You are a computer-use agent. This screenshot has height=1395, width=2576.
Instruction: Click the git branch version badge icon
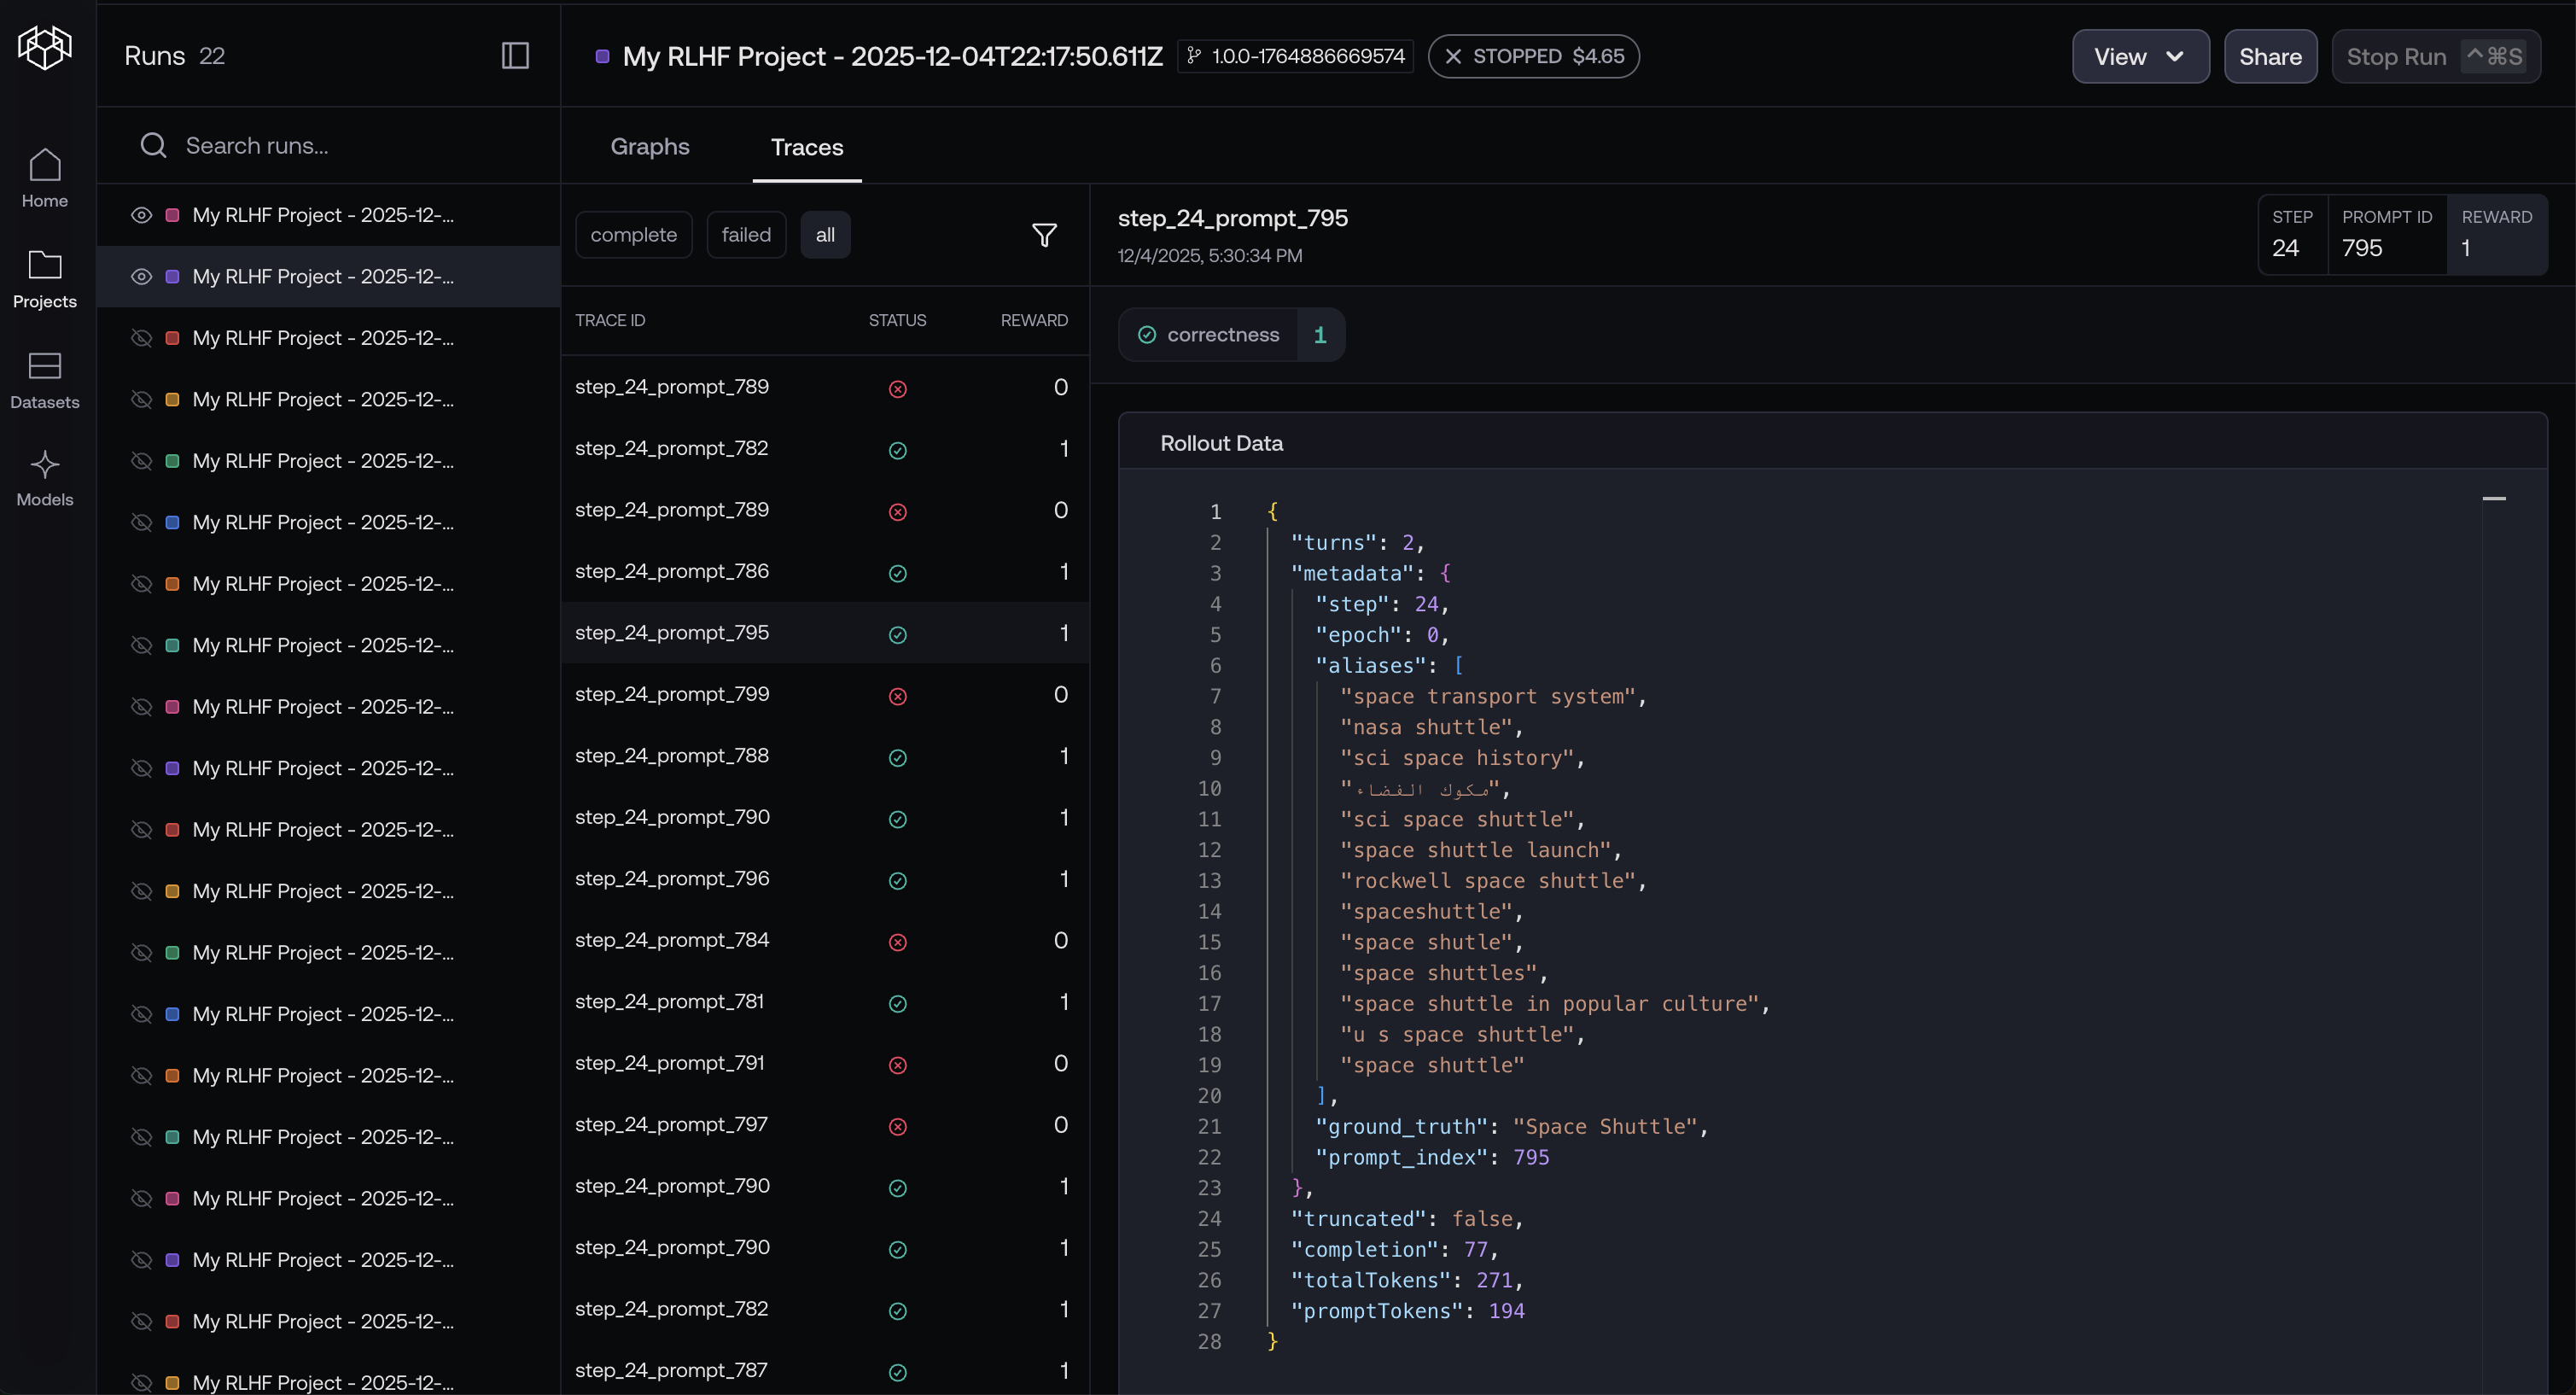[1194, 56]
